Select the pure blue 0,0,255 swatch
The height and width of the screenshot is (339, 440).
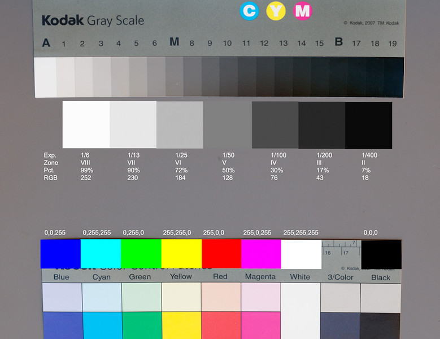point(60,254)
